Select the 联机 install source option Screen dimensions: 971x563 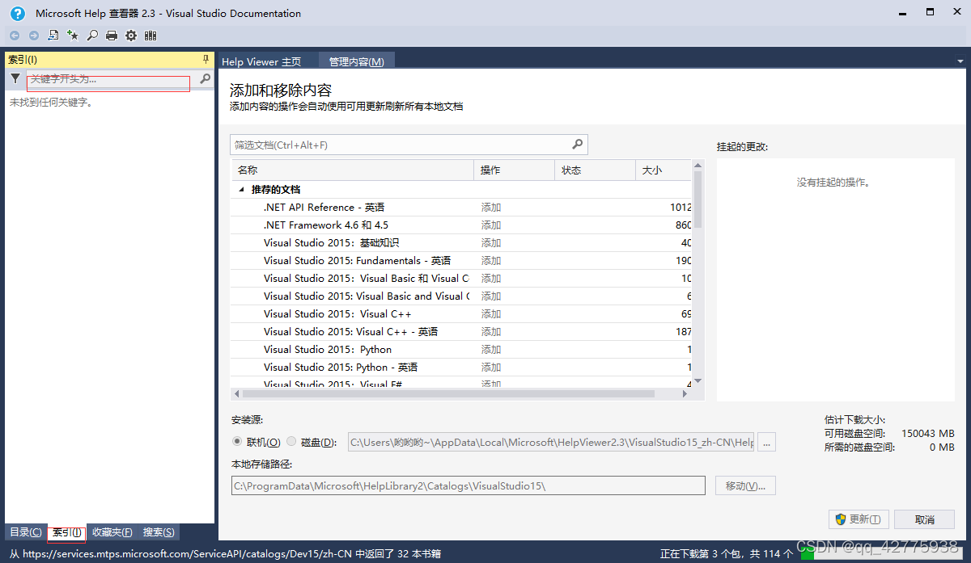coord(237,442)
